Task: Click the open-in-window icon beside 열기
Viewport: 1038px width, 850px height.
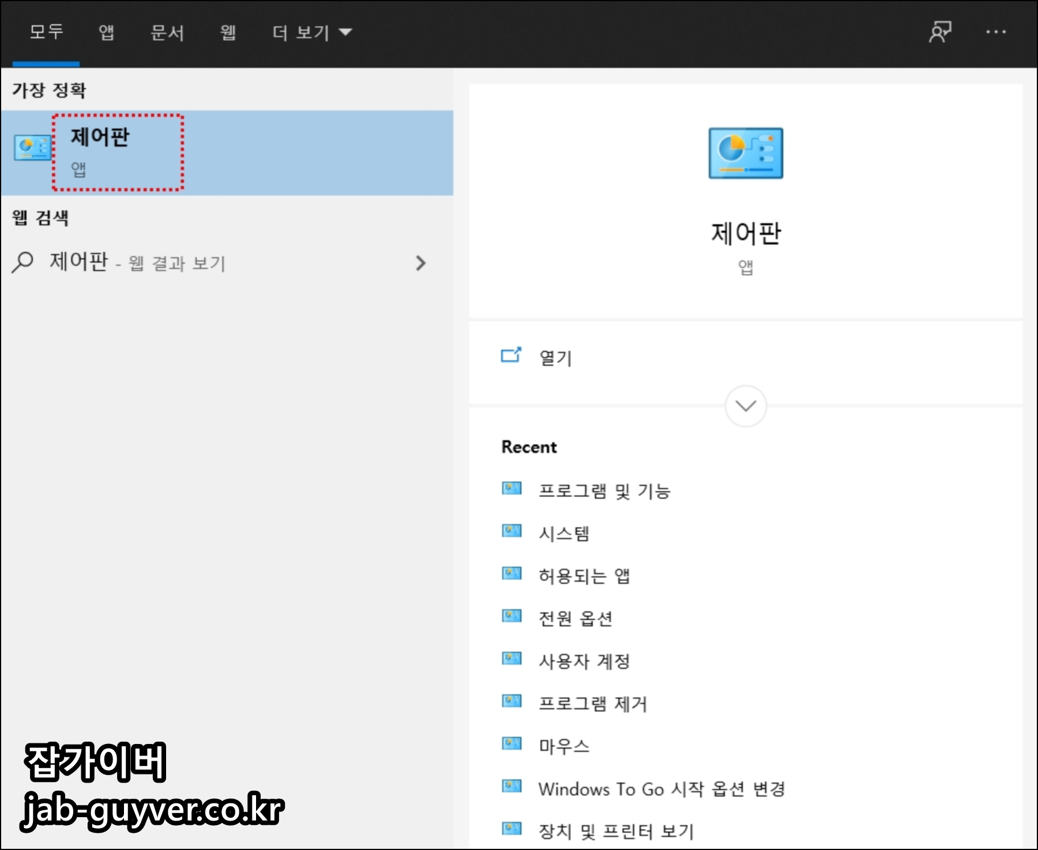Action: click(x=511, y=355)
